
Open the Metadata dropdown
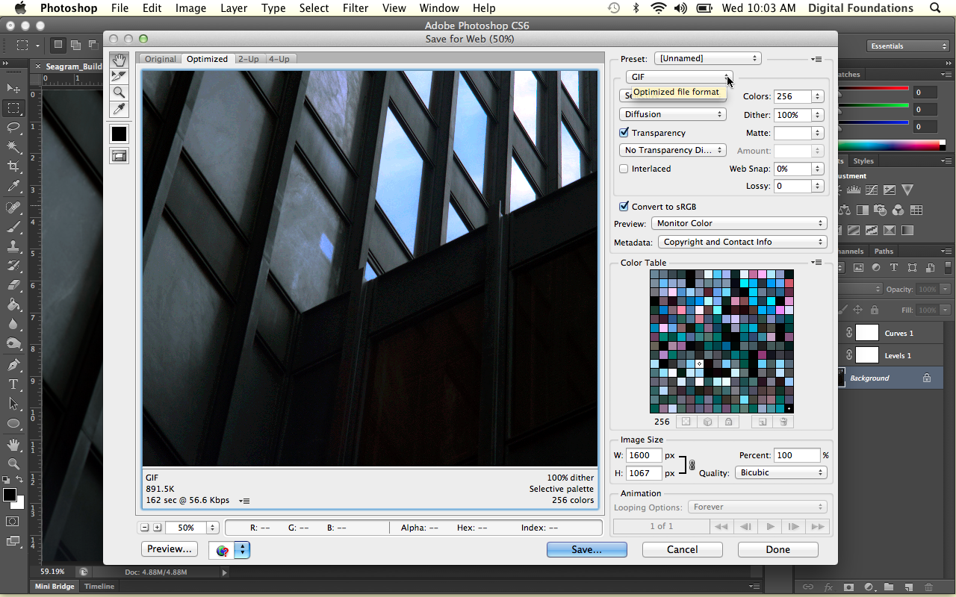(x=742, y=242)
